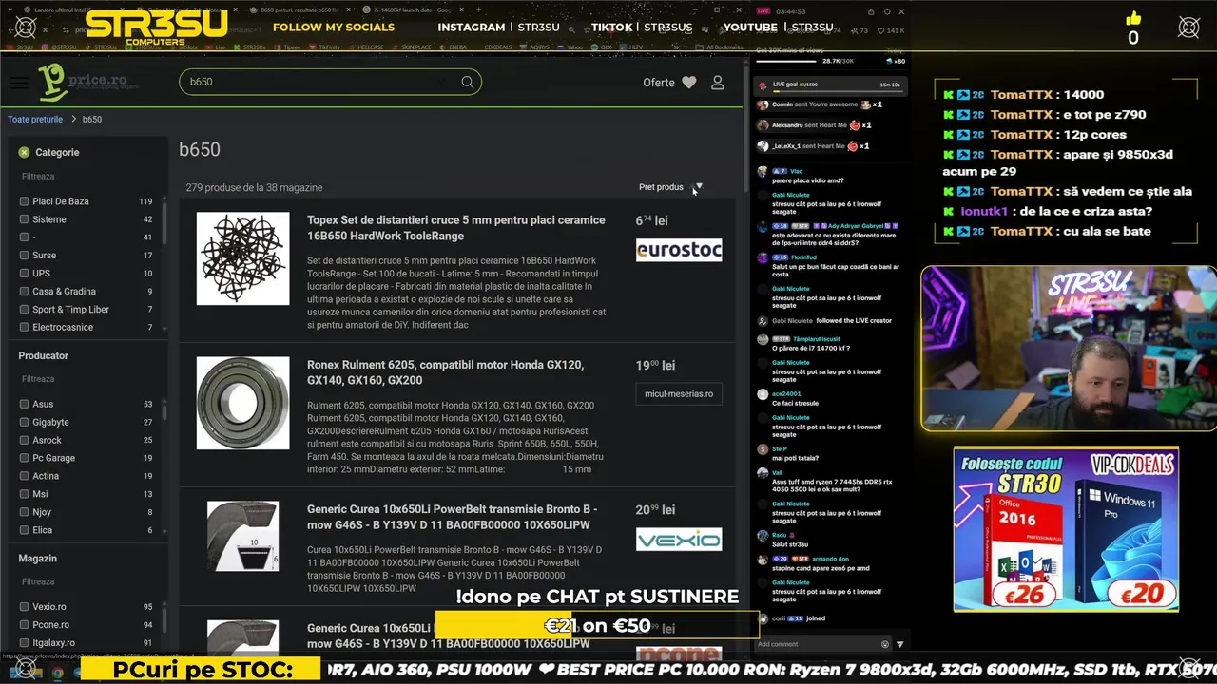
Task: Click the green Categorie filter icon
Action: pyautogui.click(x=24, y=152)
